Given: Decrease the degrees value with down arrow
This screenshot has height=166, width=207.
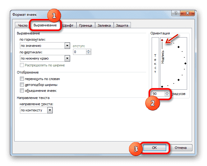Looking at the screenshot, I should [167, 95].
